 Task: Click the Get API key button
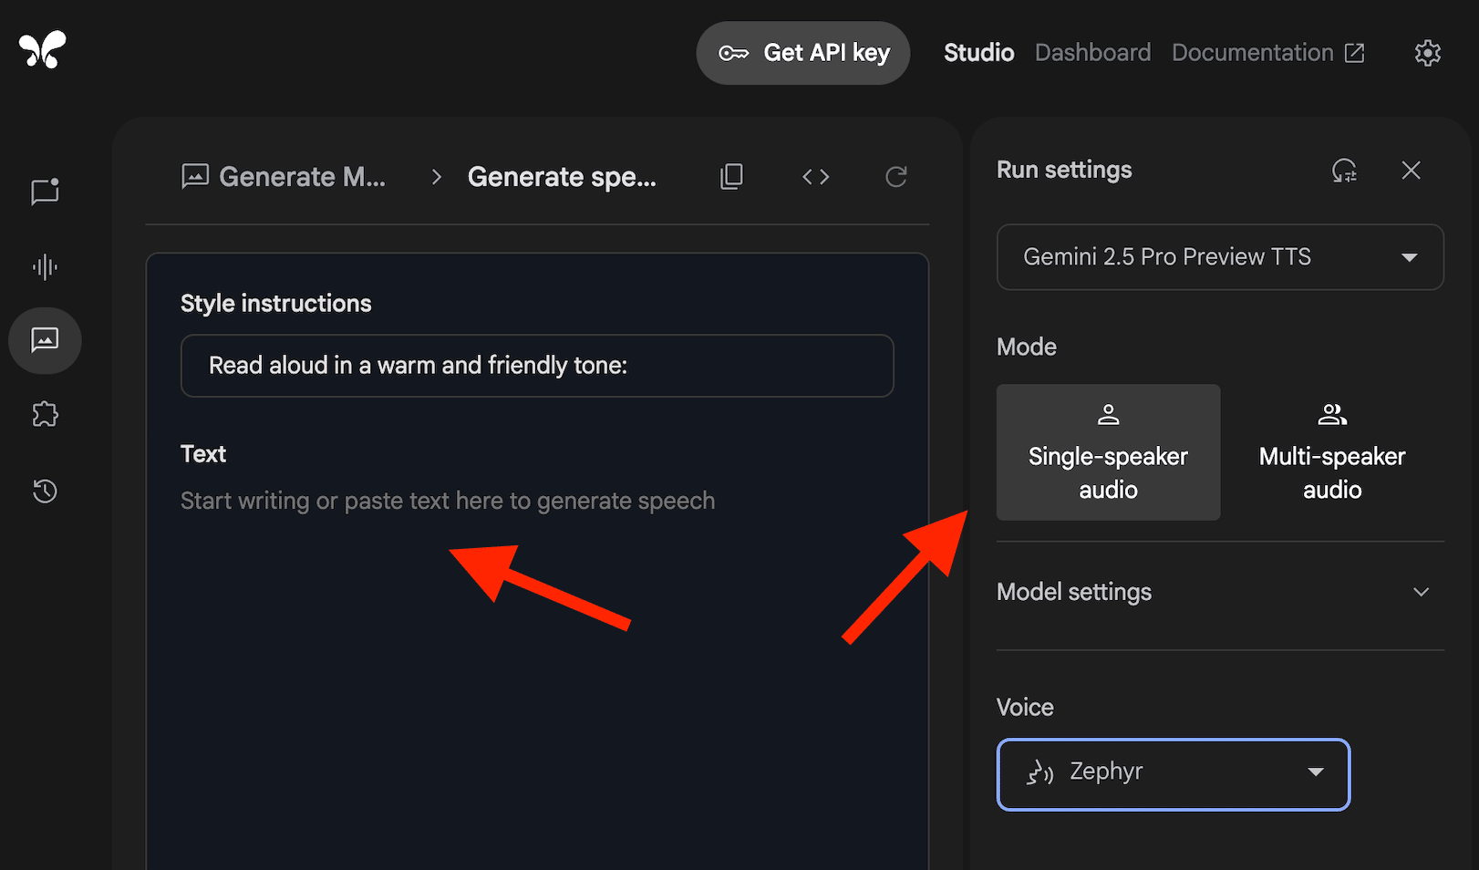point(803,53)
